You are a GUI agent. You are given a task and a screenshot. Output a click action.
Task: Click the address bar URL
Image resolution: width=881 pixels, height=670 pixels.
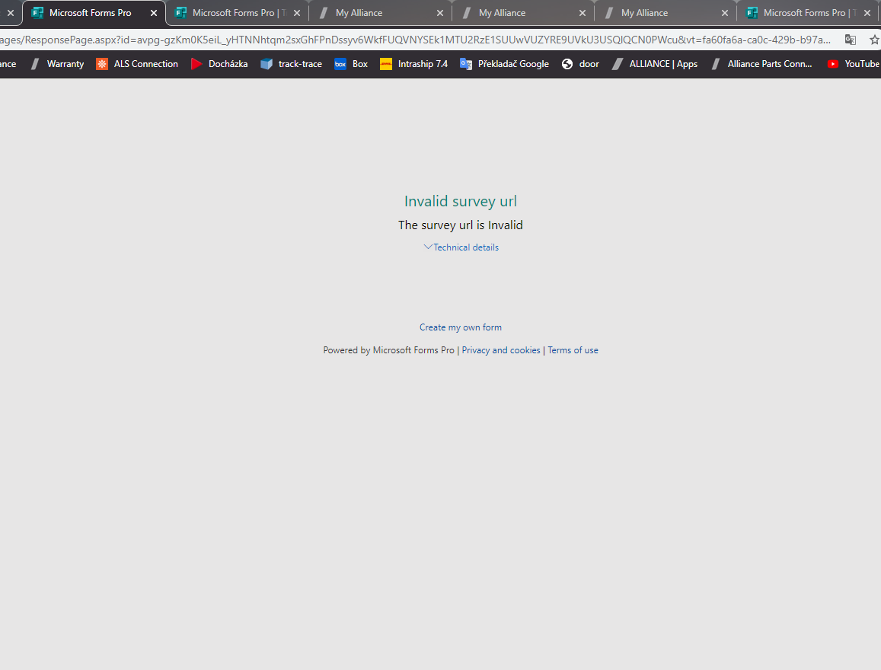coord(415,40)
